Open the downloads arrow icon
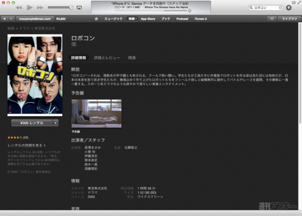 [x=288, y=8]
